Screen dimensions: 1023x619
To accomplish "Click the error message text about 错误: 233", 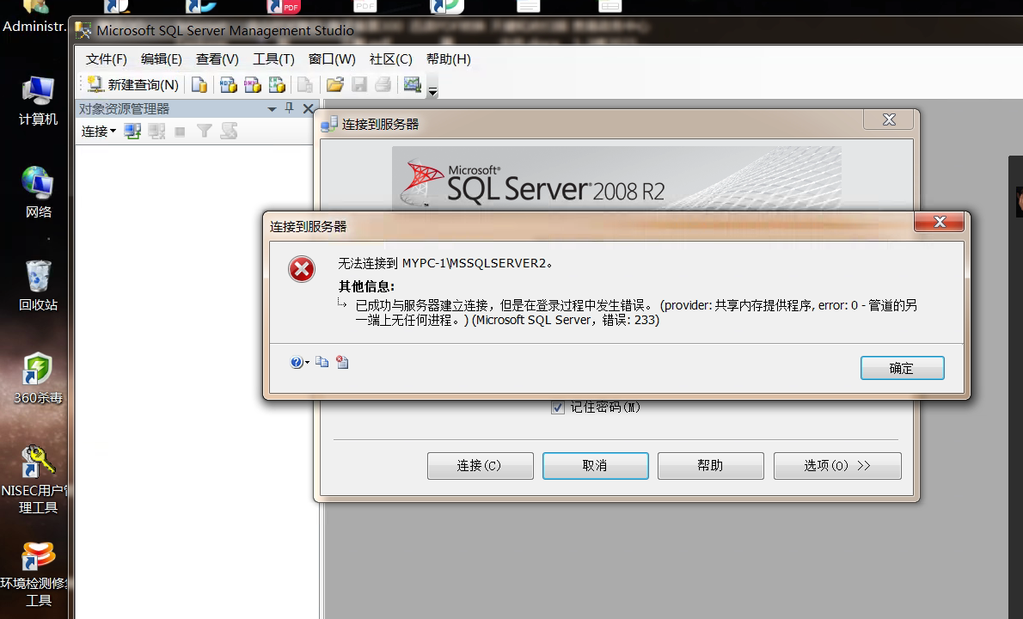I will coord(636,312).
